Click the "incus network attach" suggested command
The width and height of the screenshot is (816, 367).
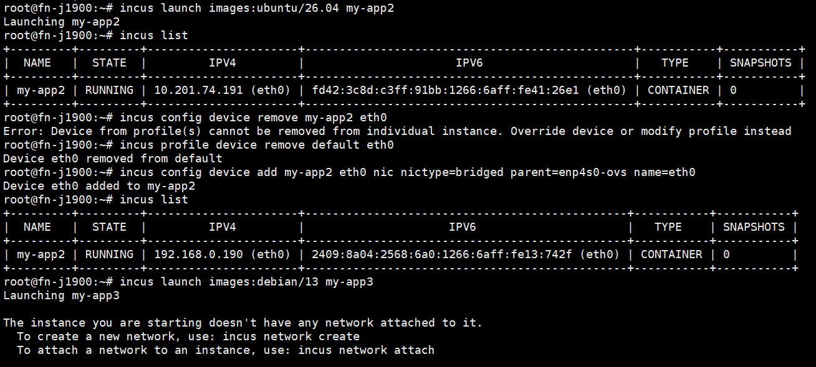click(366, 350)
